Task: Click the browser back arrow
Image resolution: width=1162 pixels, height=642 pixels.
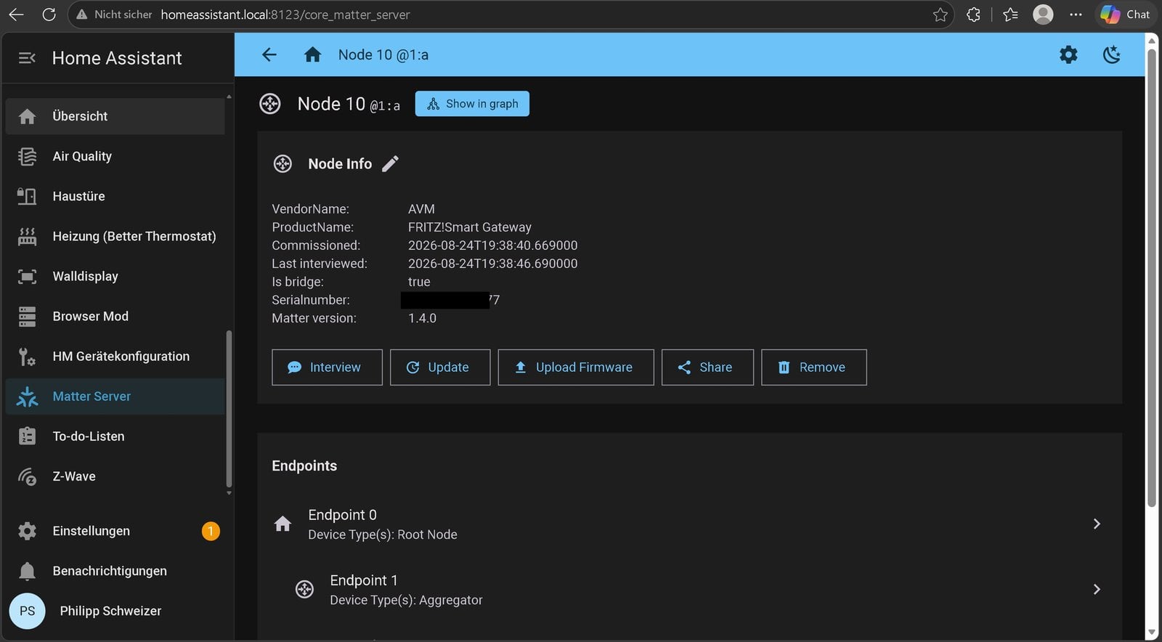Action: 16,15
